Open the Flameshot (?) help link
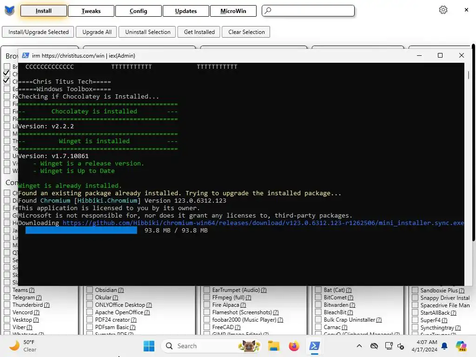This screenshot has height=357, width=476. 276,312
